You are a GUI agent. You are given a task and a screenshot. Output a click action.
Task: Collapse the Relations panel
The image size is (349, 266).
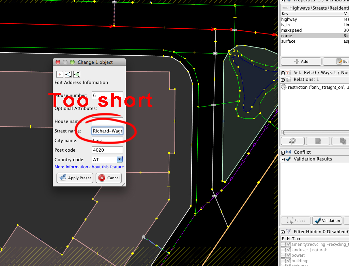tap(283, 80)
